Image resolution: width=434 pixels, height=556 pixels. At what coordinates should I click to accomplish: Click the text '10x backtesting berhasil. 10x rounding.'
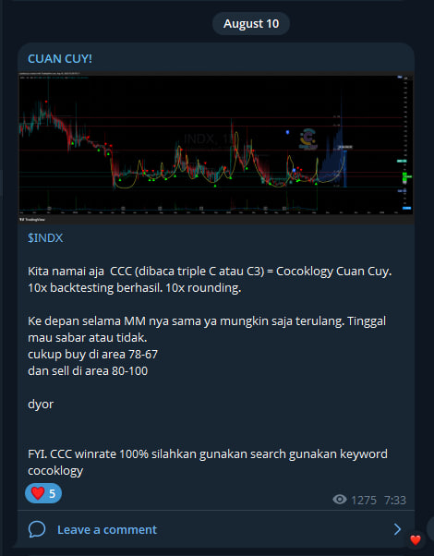click(x=135, y=287)
